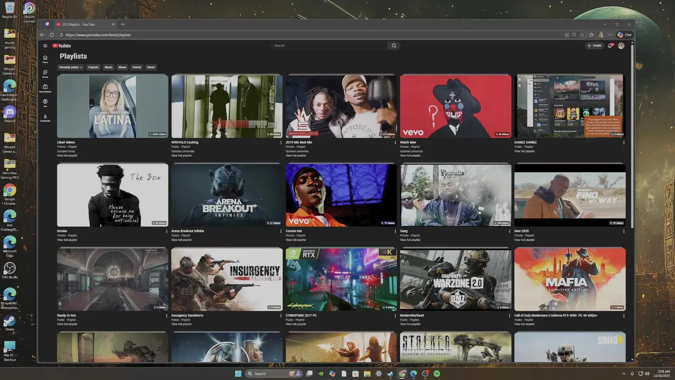Expand the Recently added sort dropdown

[x=71, y=67]
